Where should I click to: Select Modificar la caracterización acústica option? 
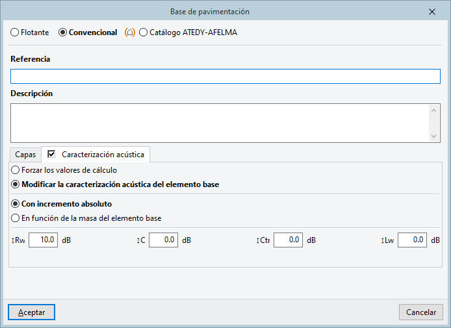pyautogui.click(x=16, y=184)
